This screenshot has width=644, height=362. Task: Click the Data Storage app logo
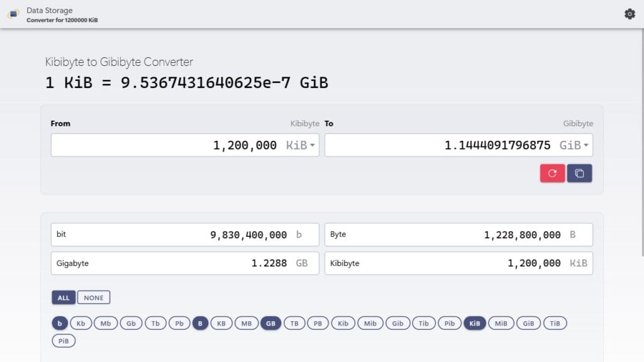(x=14, y=14)
